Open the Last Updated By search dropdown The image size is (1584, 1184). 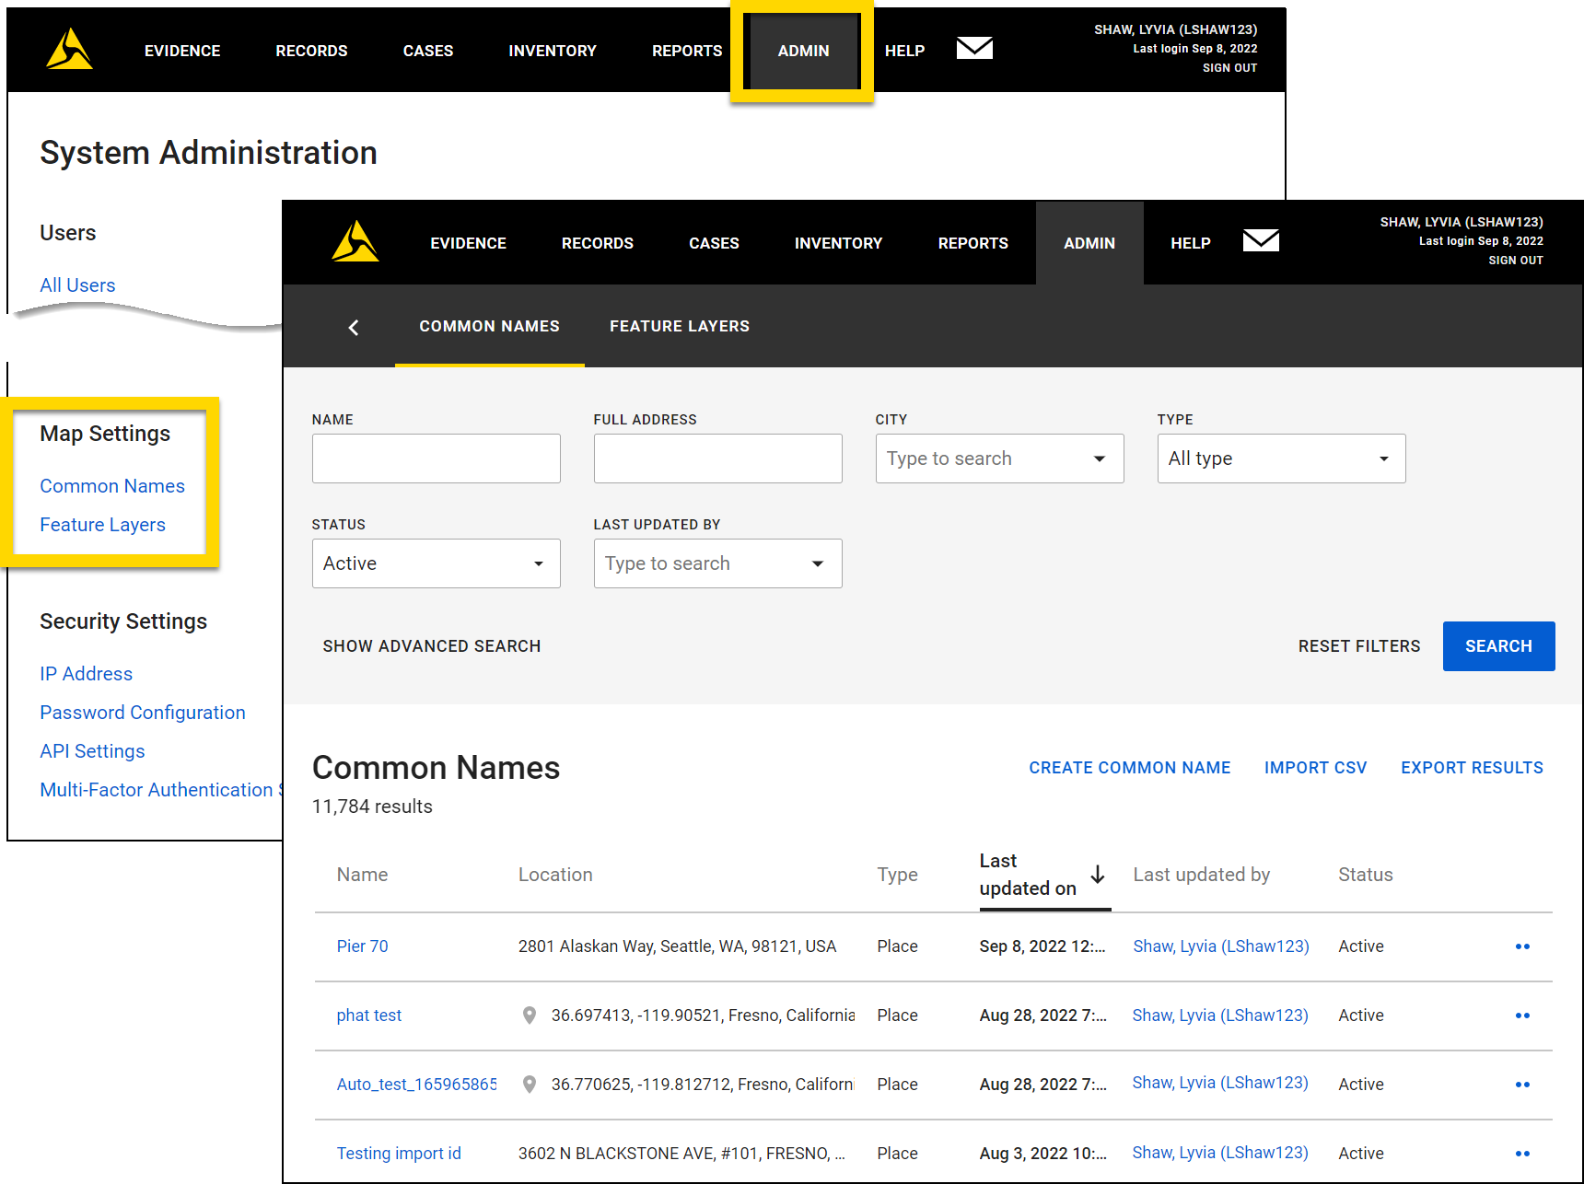click(717, 563)
